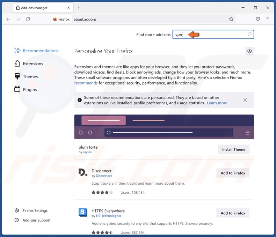
Task: Open the add-ons tools gear menu
Action: pos(249,51)
